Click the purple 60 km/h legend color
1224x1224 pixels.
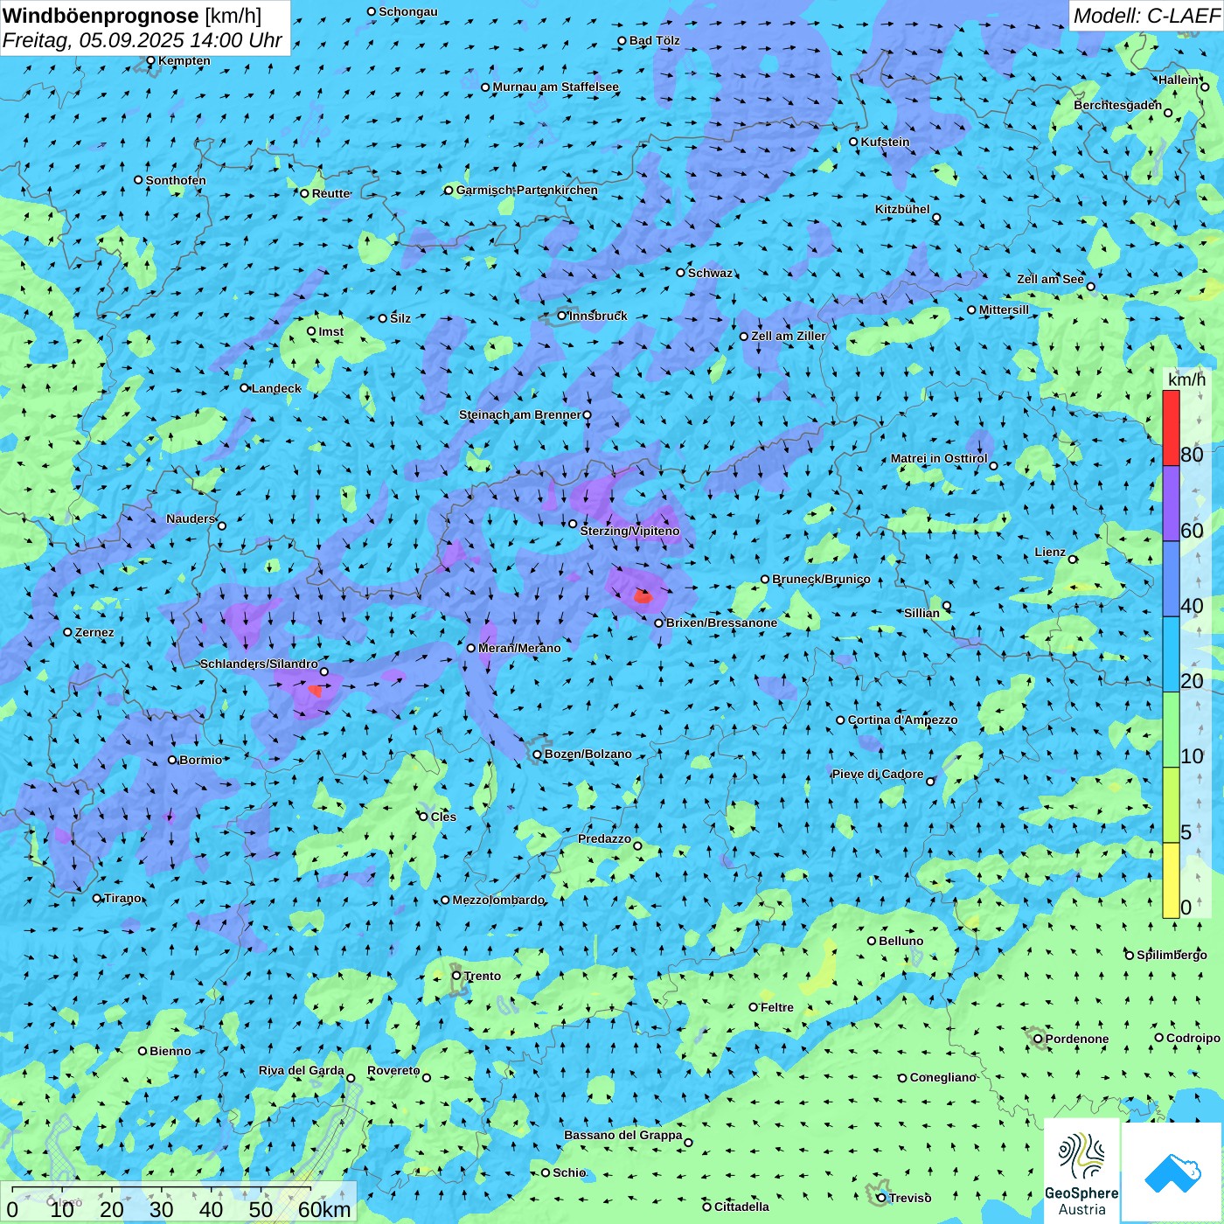pos(1171,504)
